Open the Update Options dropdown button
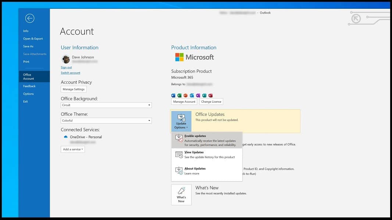 pyautogui.click(x=181, y=121)
